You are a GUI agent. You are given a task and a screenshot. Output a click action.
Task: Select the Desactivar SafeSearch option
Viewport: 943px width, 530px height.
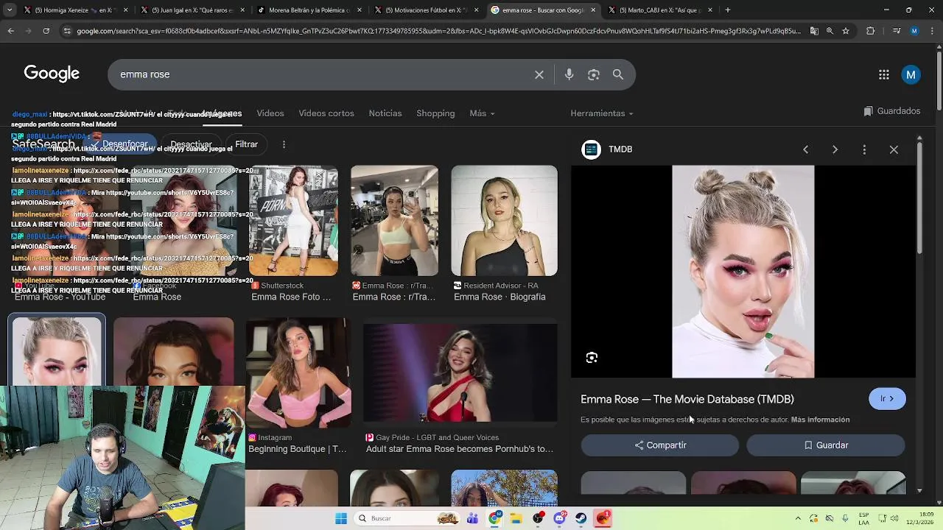[x=191, y=144]
